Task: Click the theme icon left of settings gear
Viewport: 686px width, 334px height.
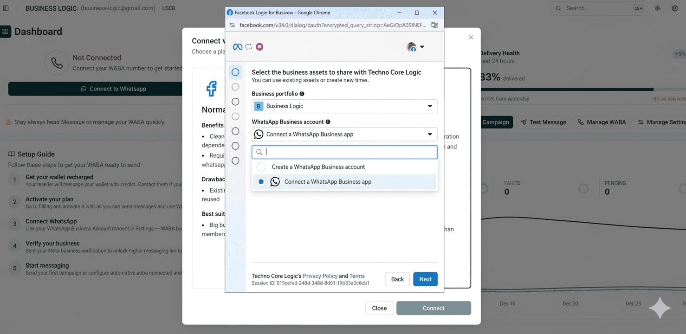Action: coord(658,8)
